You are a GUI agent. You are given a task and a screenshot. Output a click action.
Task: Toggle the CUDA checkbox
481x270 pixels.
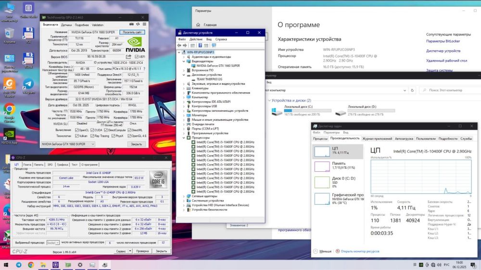92,130
